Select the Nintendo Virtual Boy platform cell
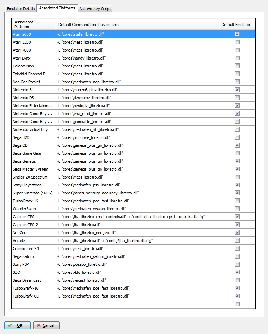 tap(34, 129)
